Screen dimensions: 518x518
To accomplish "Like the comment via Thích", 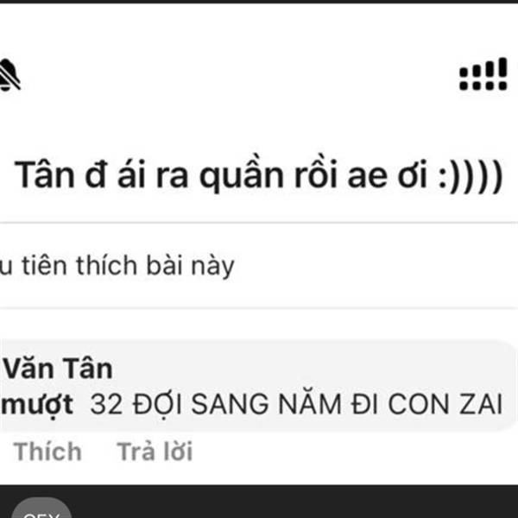I will pos(47,452).
